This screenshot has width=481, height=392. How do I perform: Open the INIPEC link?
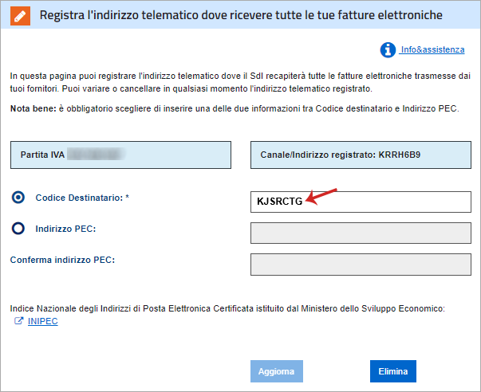pos(42,321)
